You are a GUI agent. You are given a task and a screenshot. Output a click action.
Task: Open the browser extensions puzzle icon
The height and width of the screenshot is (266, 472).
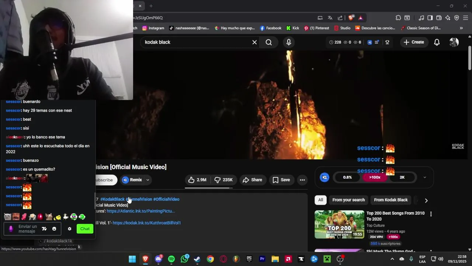click(x=398, y=18)
